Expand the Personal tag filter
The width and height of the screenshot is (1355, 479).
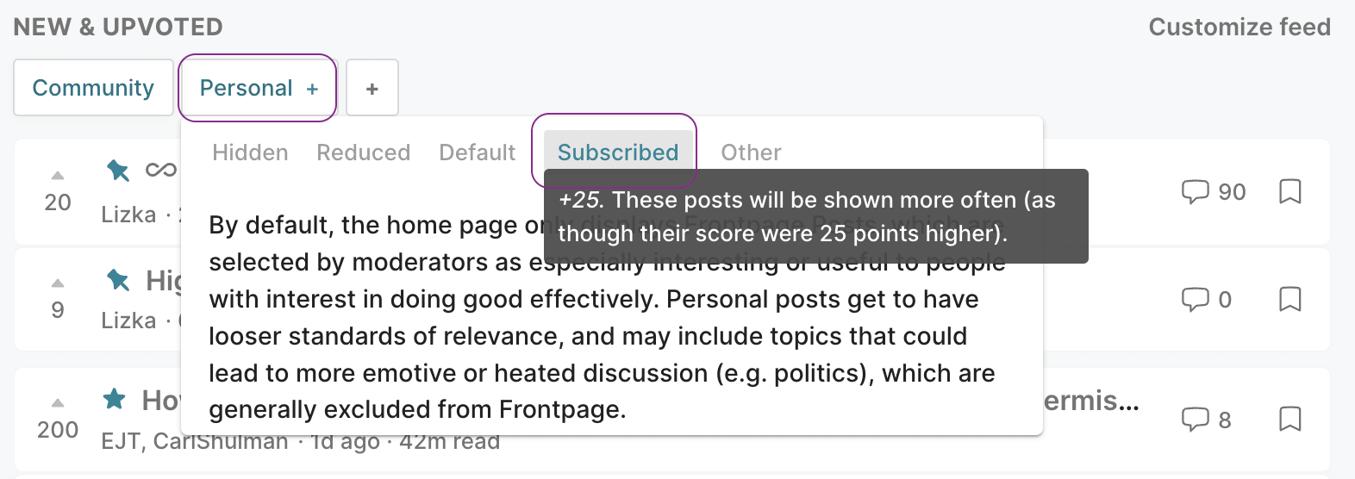(x=258, y=88)
